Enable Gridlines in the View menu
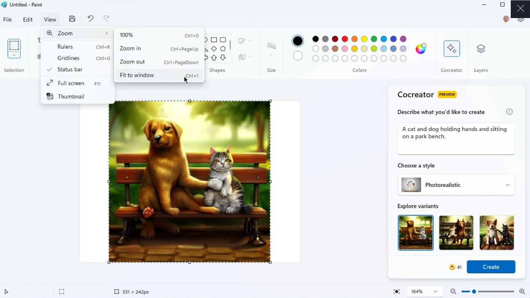The image size is (530, 298). (78, 58)
